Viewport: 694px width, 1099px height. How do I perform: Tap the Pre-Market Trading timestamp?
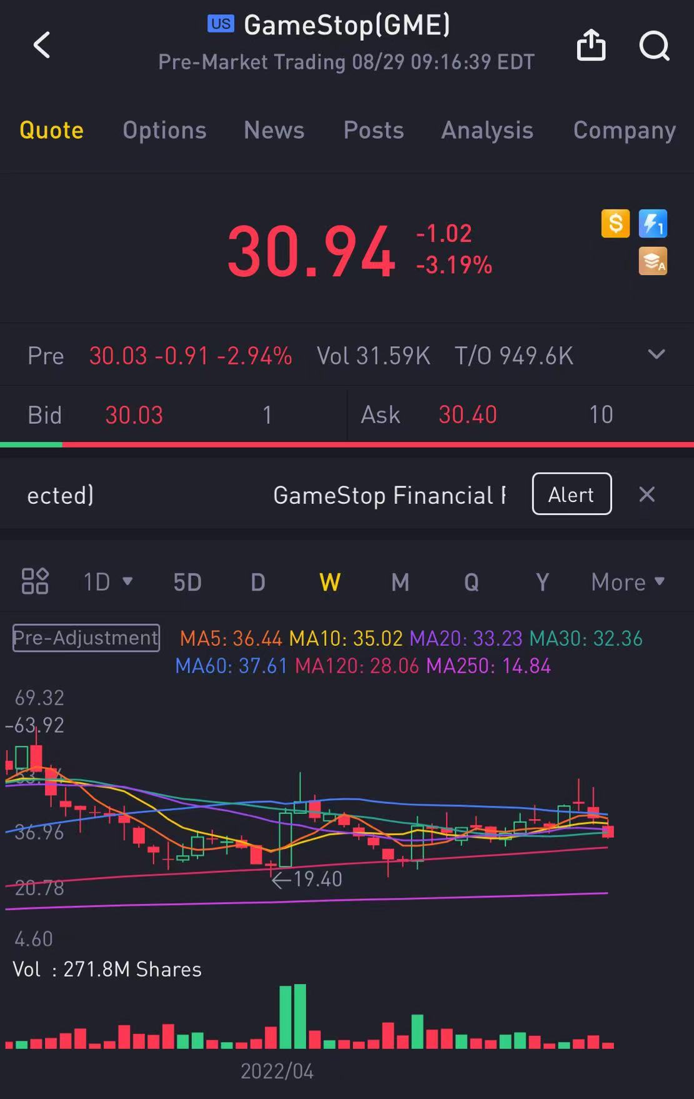click(x=346, y=62)
